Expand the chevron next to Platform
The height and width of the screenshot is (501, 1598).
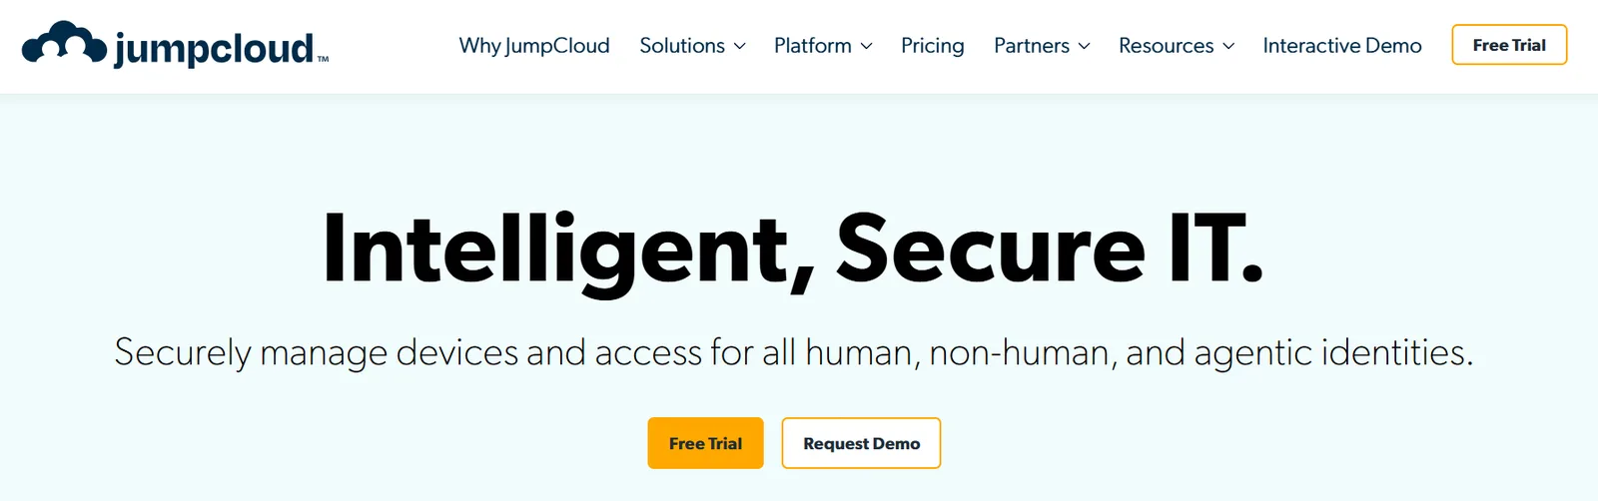866,47
